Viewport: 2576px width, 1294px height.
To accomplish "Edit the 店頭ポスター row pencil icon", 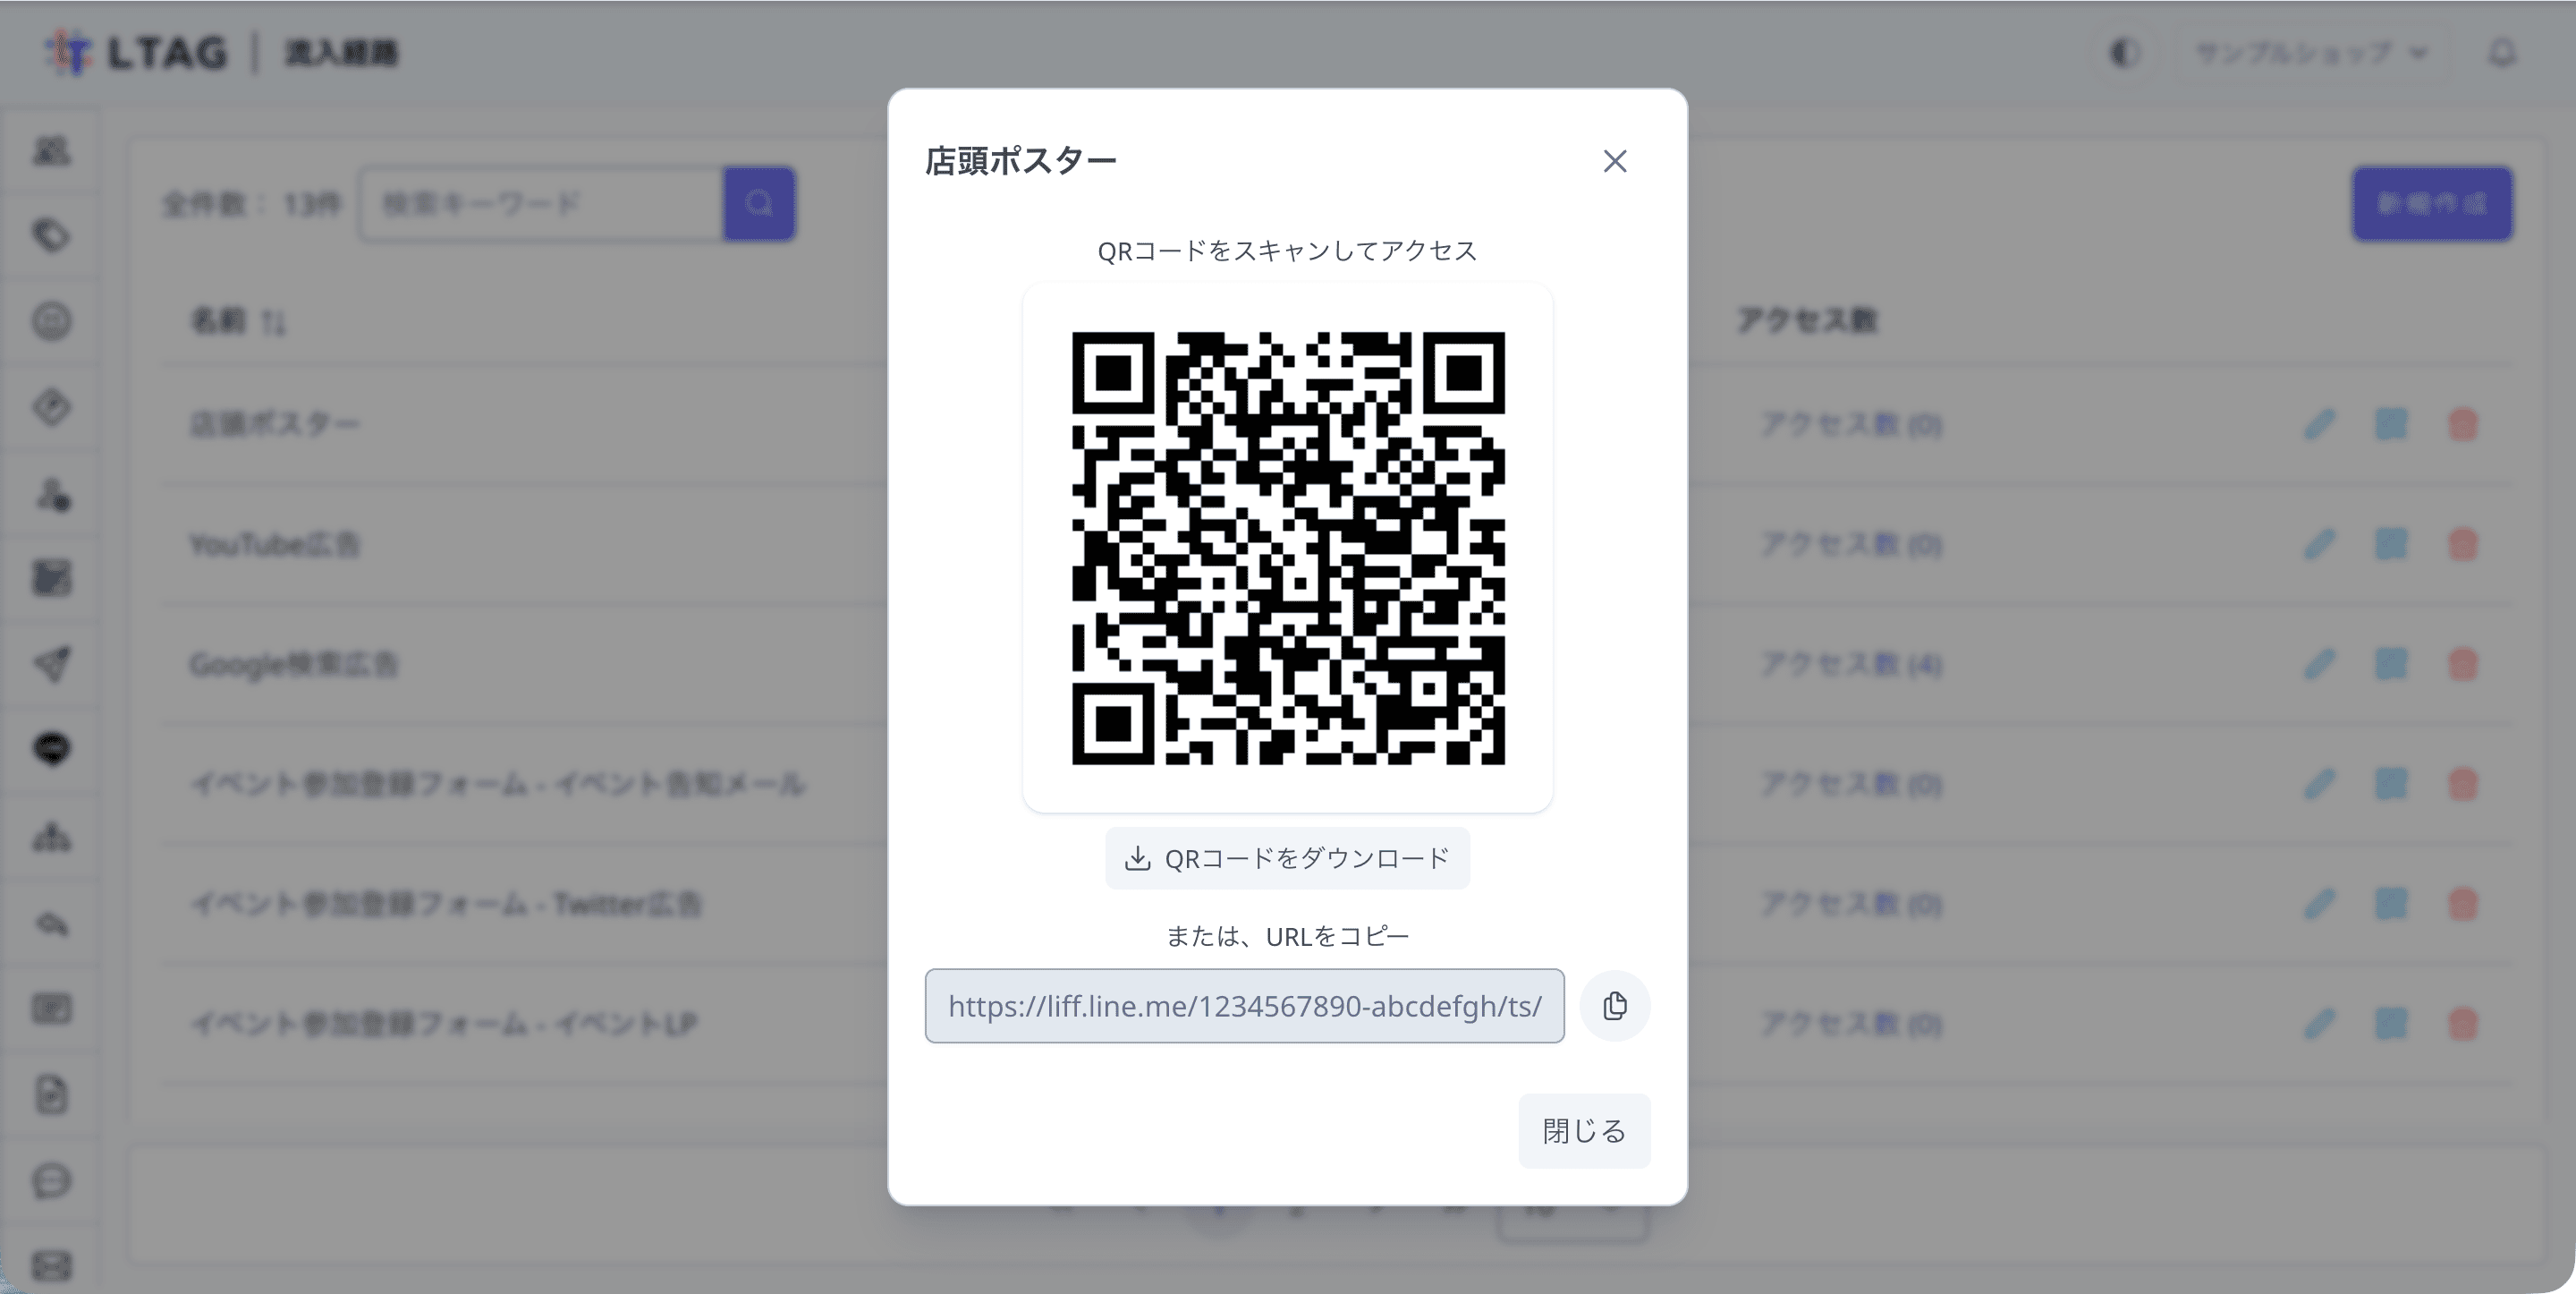I will [x=2320, y=424].
